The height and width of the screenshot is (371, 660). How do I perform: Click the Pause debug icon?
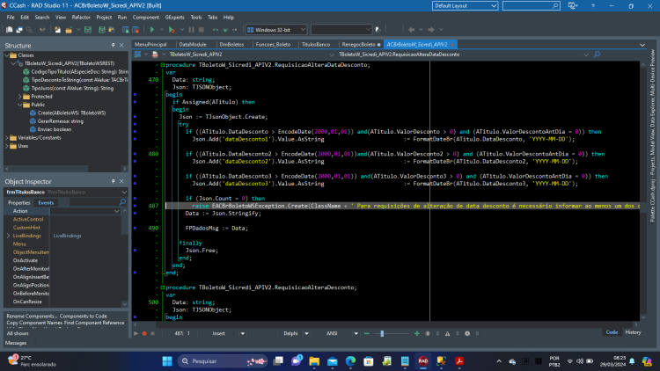tap(191, 29)
